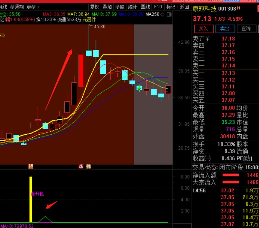Click the 复权 toolbar button
The image size is (259, 228).
pos(94,7)
